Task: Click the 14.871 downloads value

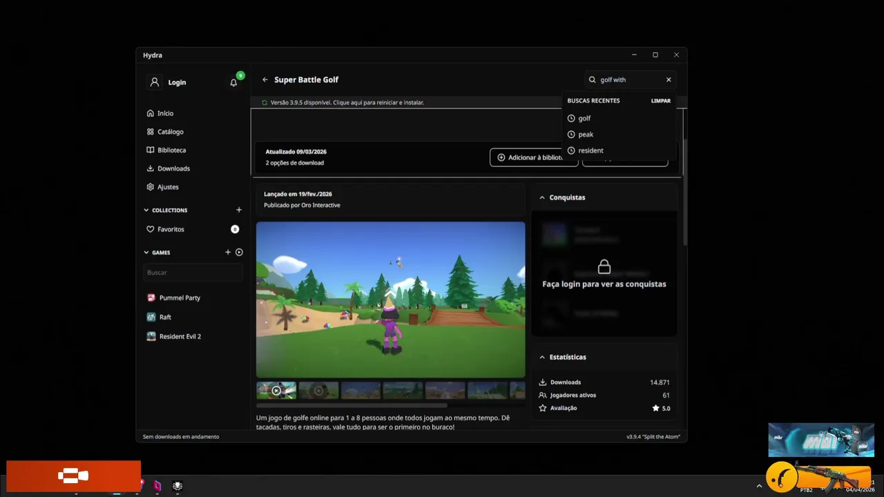Action: pos(660,382)
